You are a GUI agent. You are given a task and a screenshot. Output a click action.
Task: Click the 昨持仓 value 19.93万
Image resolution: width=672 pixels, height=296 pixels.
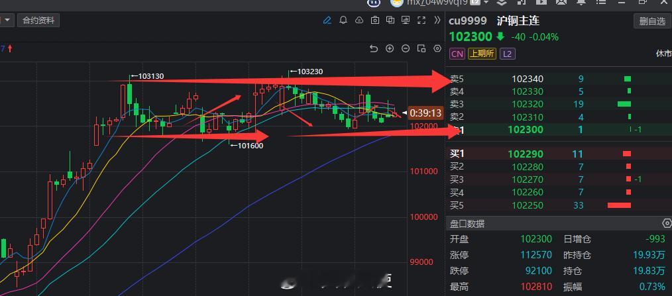coord(649,255)
